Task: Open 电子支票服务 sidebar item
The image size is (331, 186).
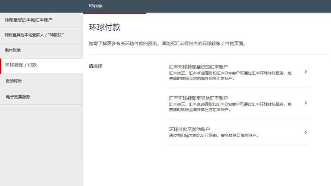Action: click(x=41, y=97)
